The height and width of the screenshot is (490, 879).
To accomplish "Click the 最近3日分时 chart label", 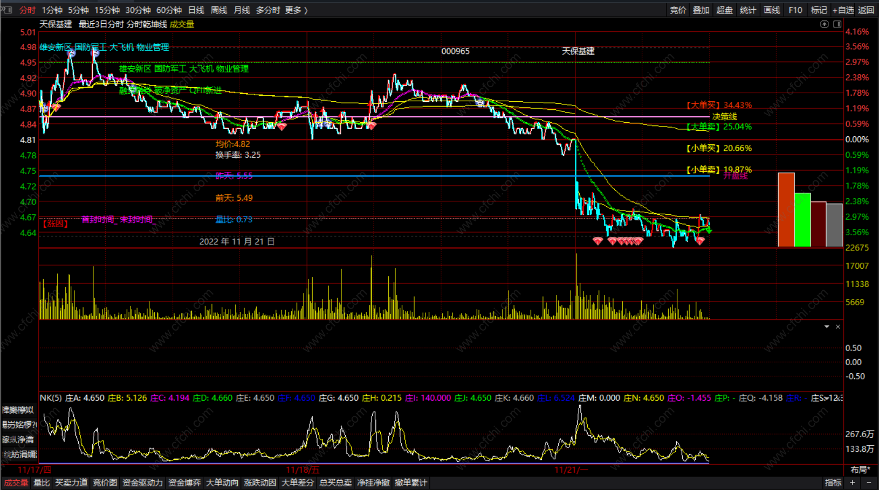I will tap(101, 24).
